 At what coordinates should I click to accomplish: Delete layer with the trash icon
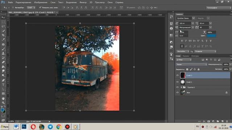pos(227,121)
